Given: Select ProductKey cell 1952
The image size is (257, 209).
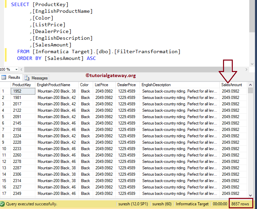Looking at the screenshot, I should click(23, 91).
